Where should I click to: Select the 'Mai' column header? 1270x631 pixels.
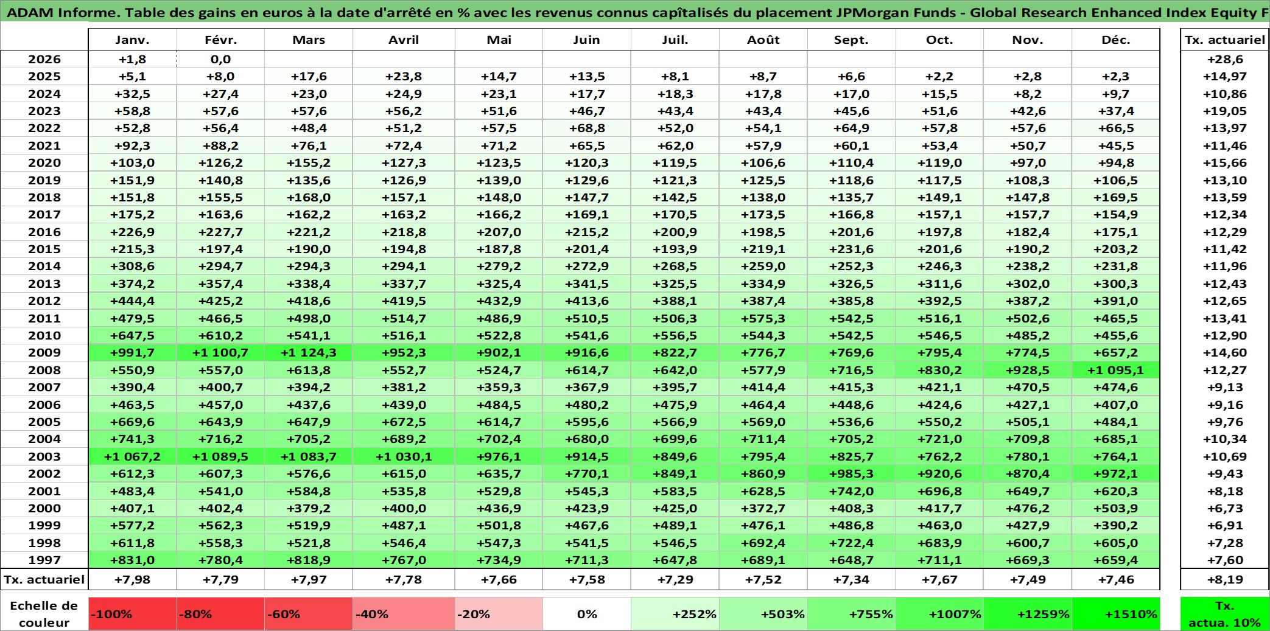tap(499, 40)
